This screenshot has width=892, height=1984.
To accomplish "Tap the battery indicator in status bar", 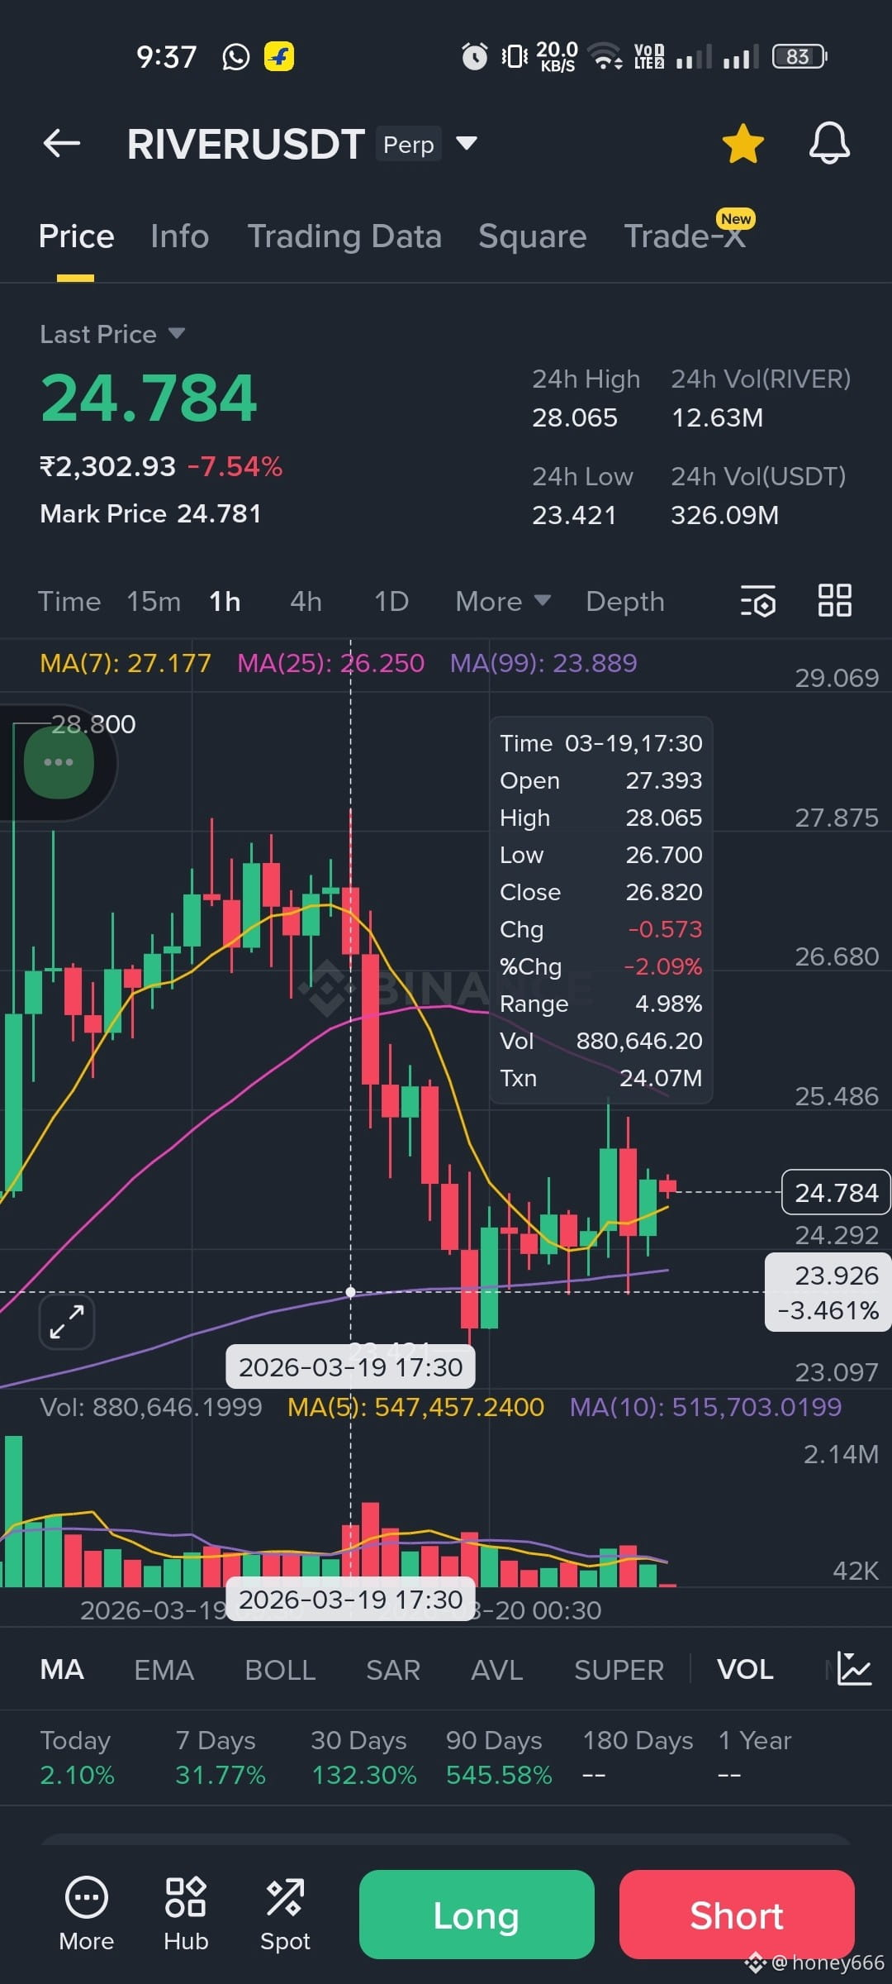I will coord(799,56).
